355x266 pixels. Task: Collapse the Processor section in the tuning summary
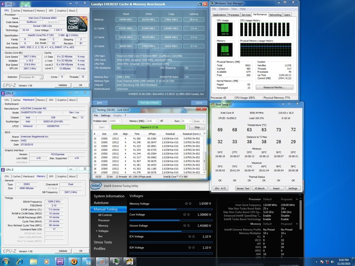click(297, 199)
